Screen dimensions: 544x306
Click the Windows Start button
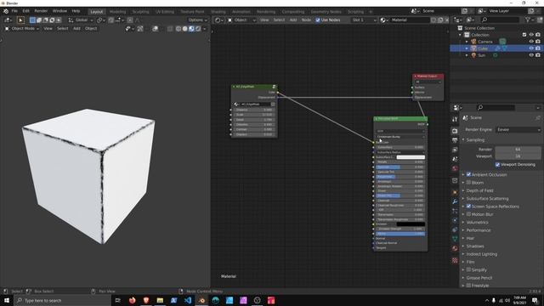point(7,300)
